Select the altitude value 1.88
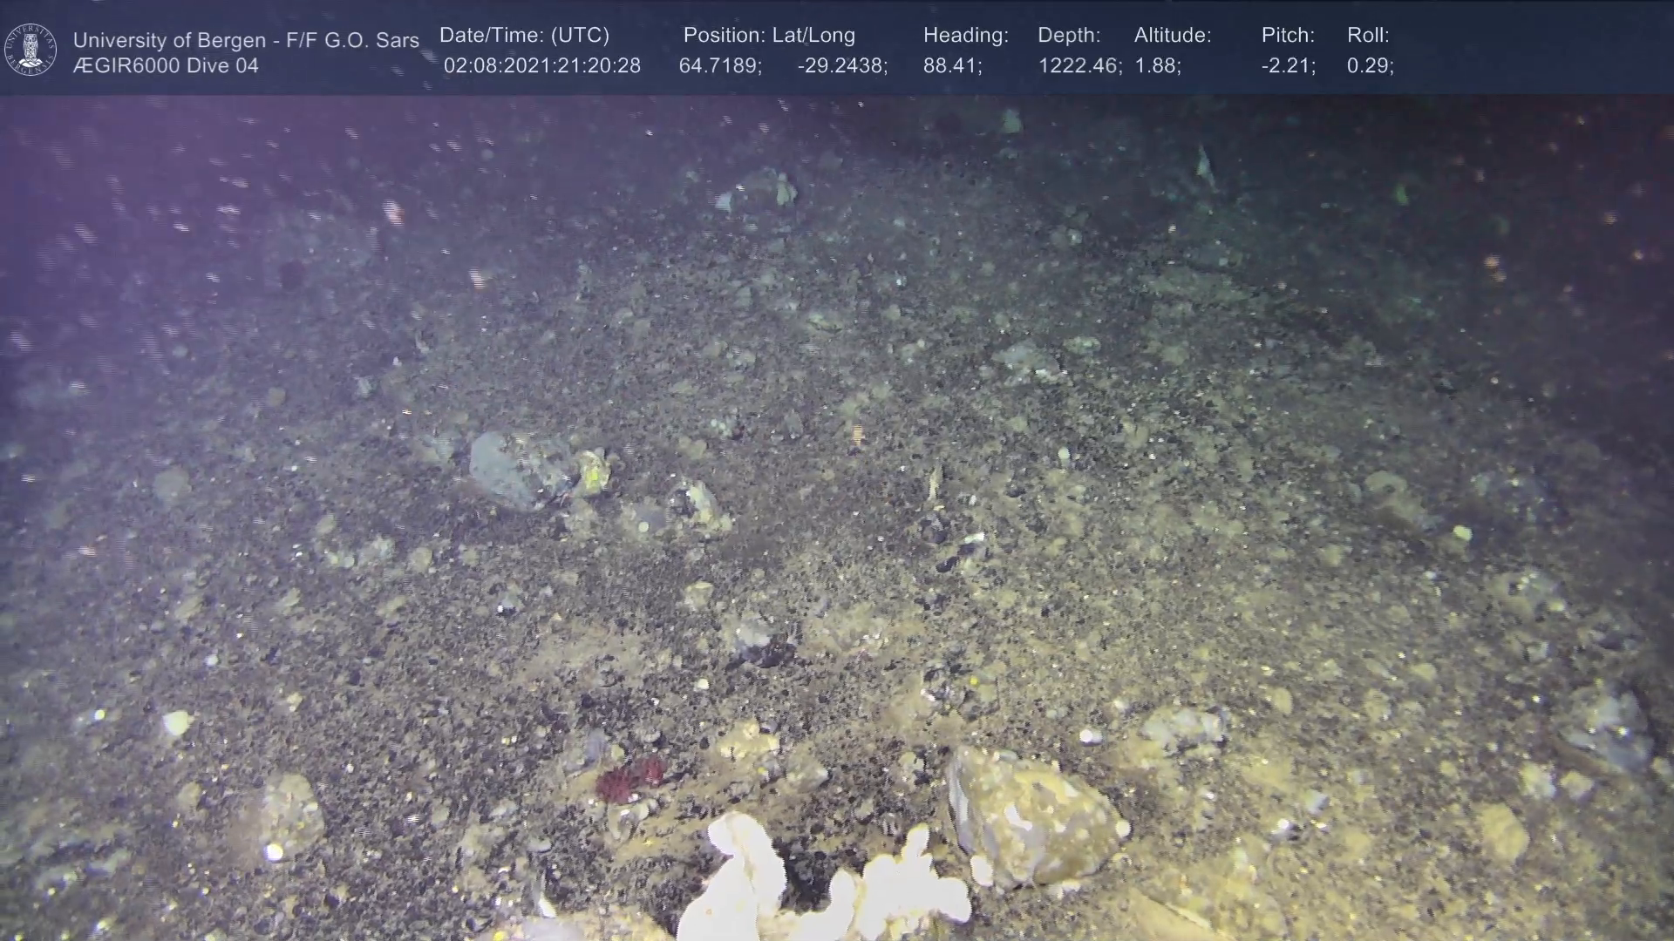The width and height of the screenshot is (1674, 941). [x=1157, y=66]
